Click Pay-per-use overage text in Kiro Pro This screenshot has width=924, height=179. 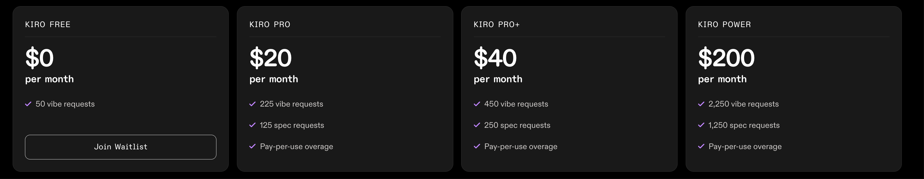pyautogui.click(x=296, y=147)
